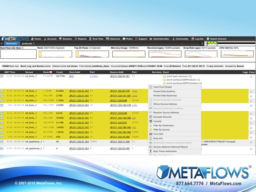Screen dimensions: 256x192
Task: Open source address JP:211.122.23.165 link
Action: (x=120, y=149)
